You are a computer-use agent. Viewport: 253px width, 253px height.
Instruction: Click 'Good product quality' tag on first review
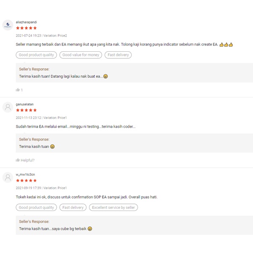(37, 55)
